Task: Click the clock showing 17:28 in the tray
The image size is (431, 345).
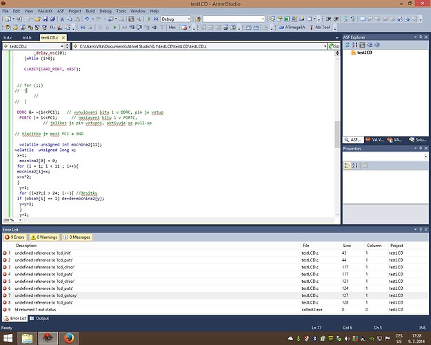Action: click(x=417, y=338)
